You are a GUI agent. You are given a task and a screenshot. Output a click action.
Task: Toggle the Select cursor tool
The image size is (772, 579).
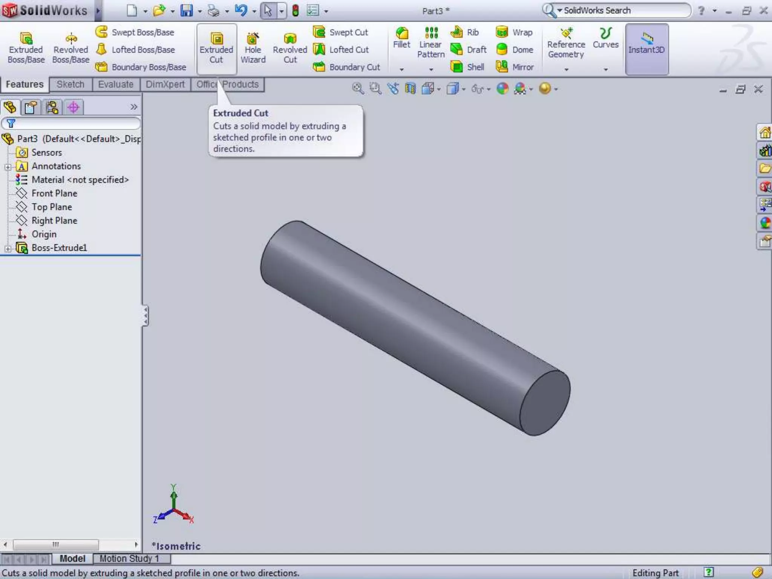(268, 11)
